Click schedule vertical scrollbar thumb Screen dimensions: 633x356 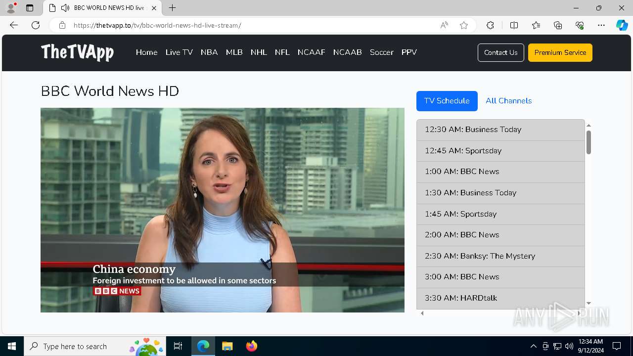tap(588, 142)
